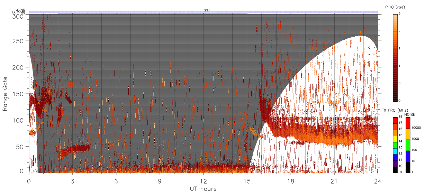Click the 9 tick on UT hours axis
Viewport: 425px width, 196px height.
click(160, 181)
